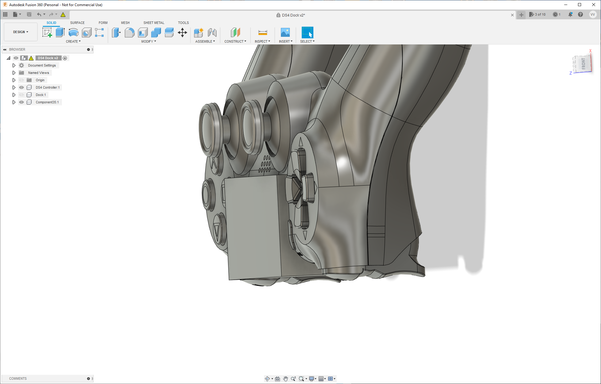Switch to the SURFACE tab
The height and width of the screenshot is (384, 601).
coord(77,23)
